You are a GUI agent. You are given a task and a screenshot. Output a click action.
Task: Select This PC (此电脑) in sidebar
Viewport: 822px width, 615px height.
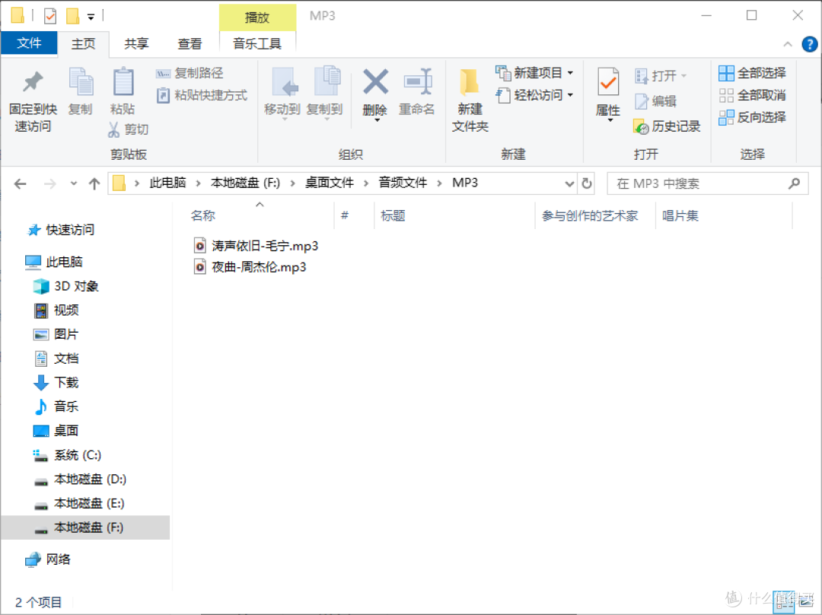click(54, 262)
